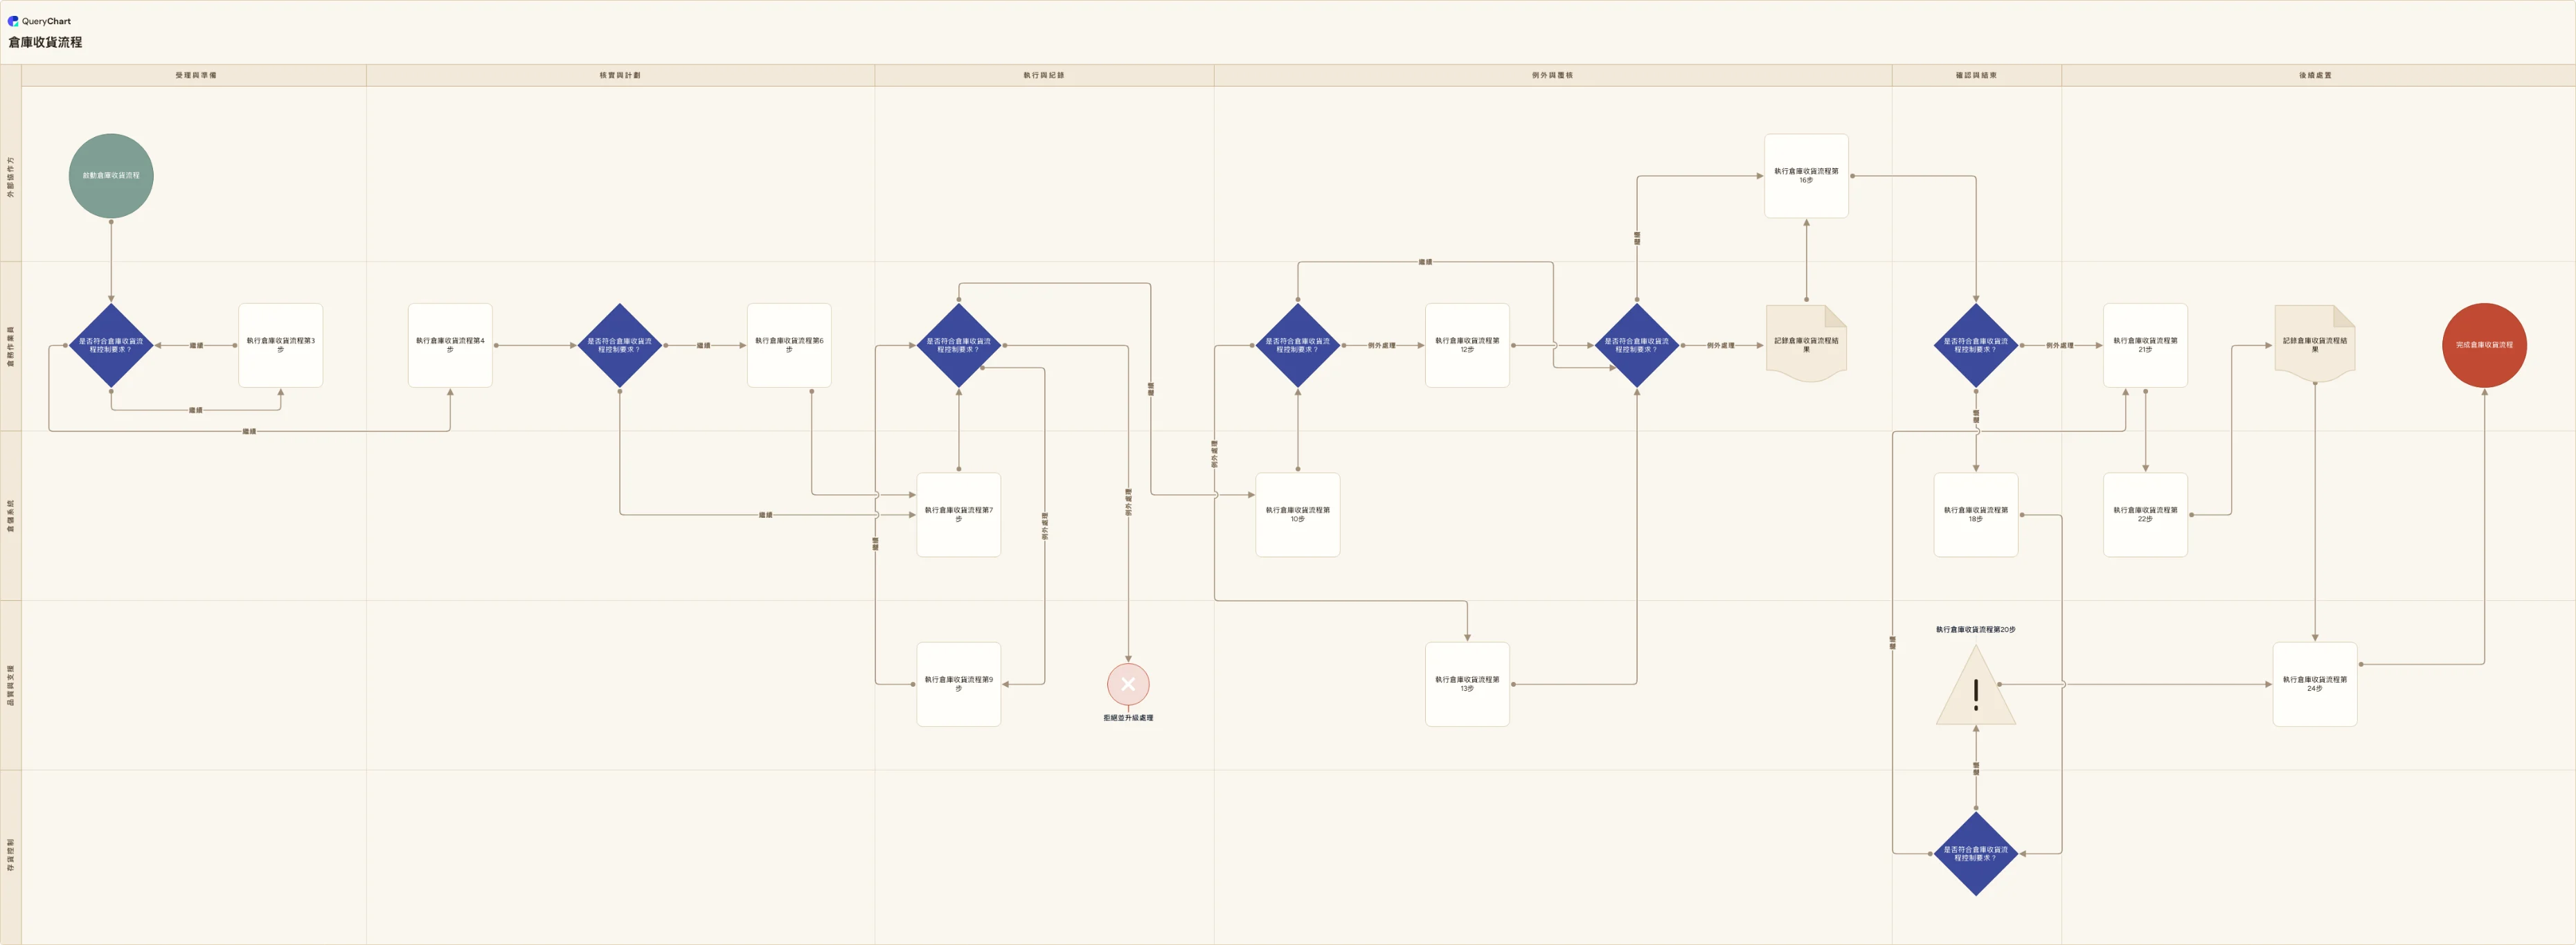This screenshot has width=2576, height=945.
Task: Select the decision diamond directly under the start circle
Action: click(x=111, y=346)
